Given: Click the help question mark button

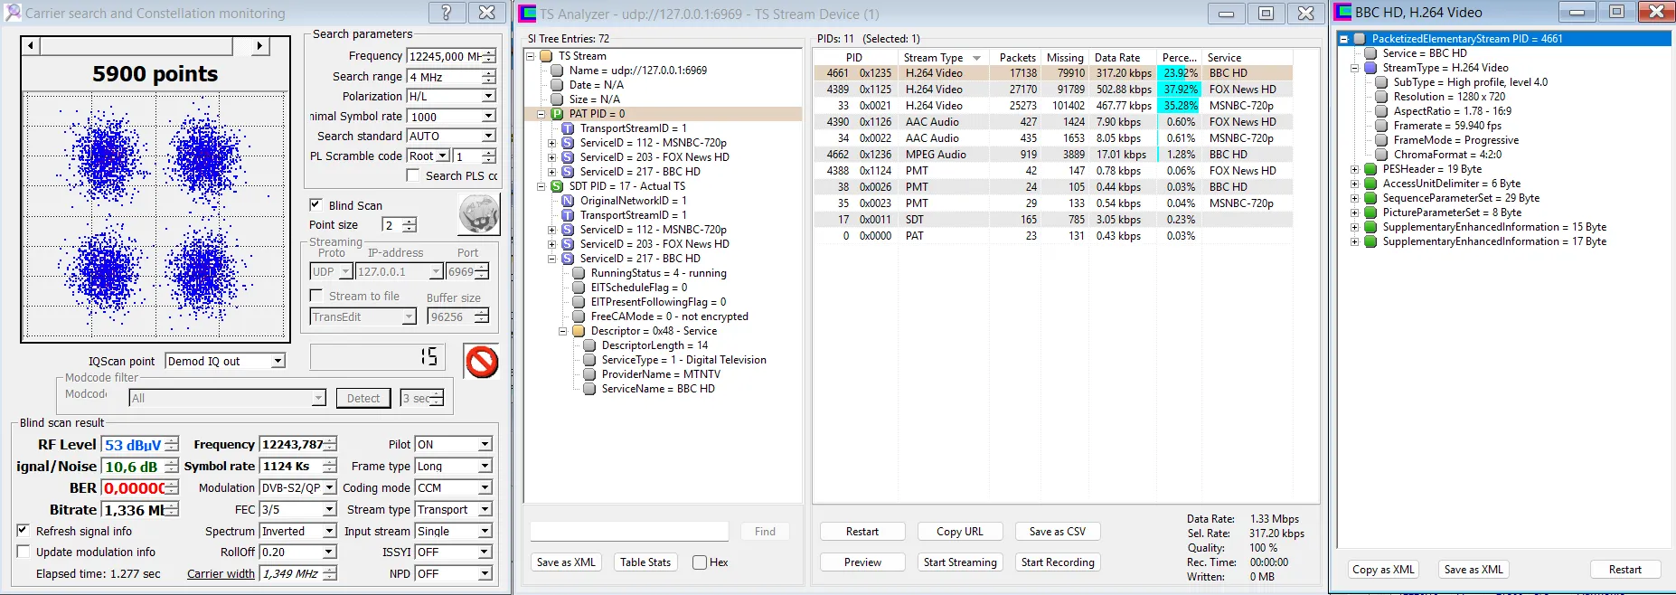Looking at the screenshot, I should point(447,13).
